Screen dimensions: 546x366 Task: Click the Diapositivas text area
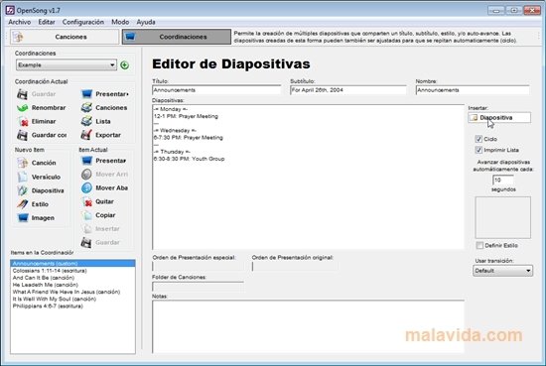pos(308,177)
